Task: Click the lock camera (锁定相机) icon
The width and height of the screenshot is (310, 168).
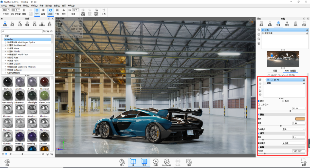Action: (x=96, y=12)
